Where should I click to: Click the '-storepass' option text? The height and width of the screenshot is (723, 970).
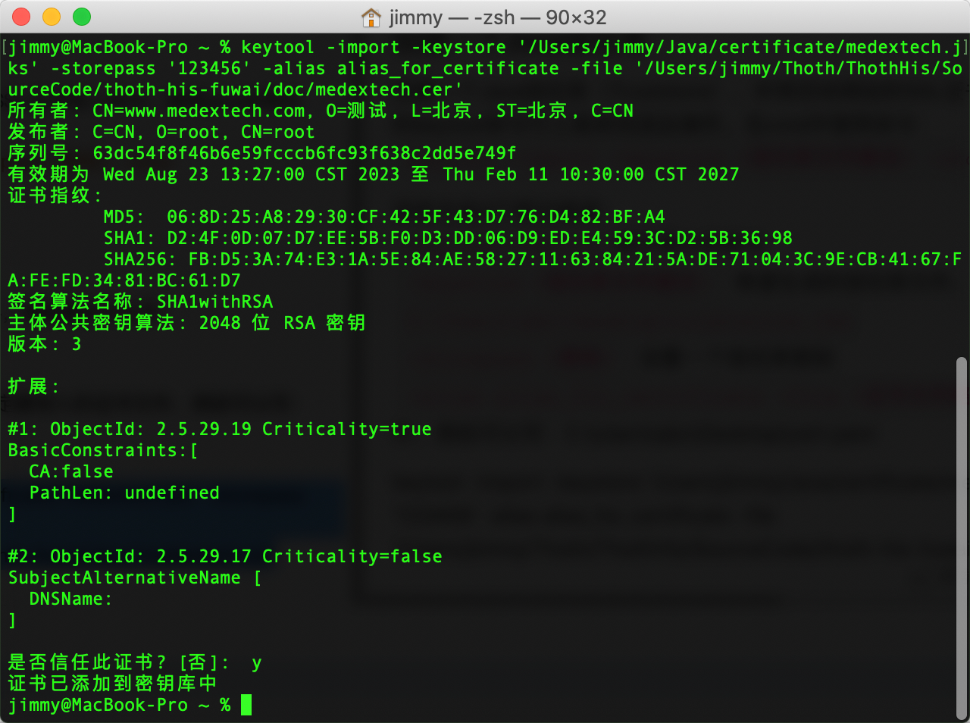[x=104, y=68]
